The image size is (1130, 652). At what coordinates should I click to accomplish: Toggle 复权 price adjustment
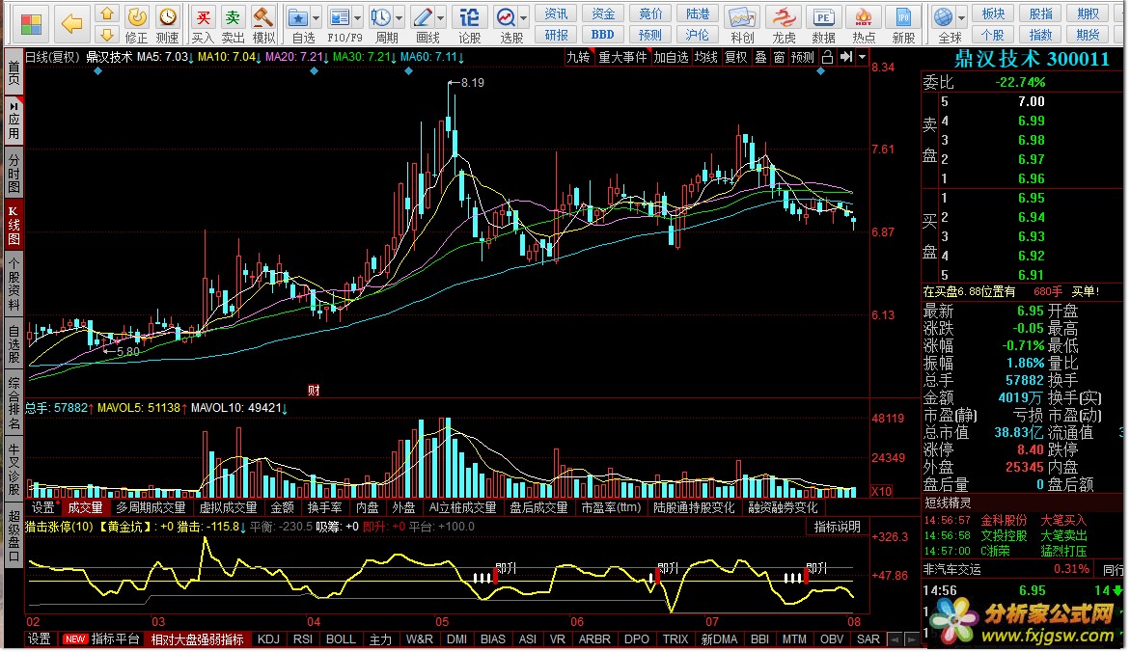(735, 57)
